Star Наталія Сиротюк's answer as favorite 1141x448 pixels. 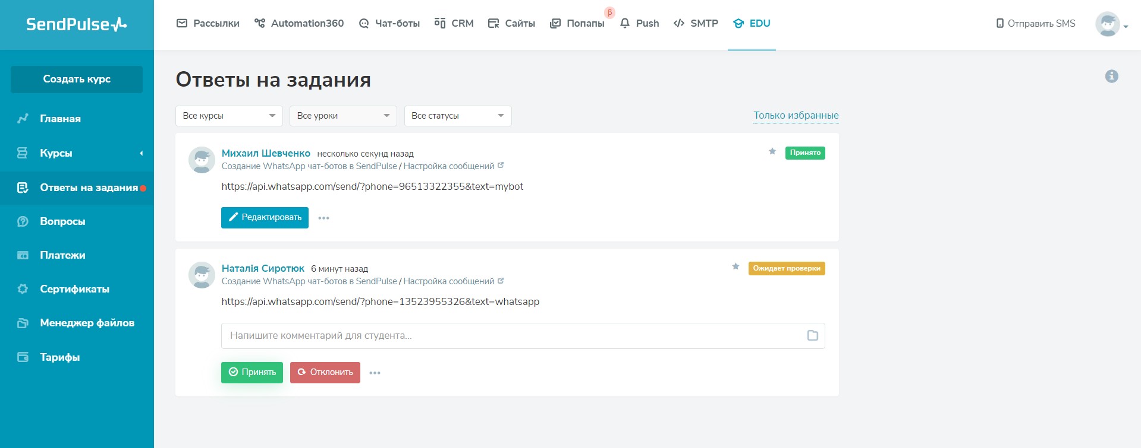click(735, 266)
